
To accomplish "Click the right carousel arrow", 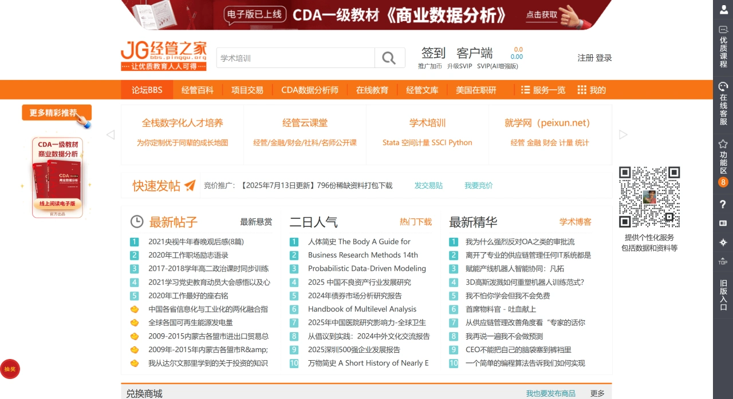I will click(x=623, y=134).
